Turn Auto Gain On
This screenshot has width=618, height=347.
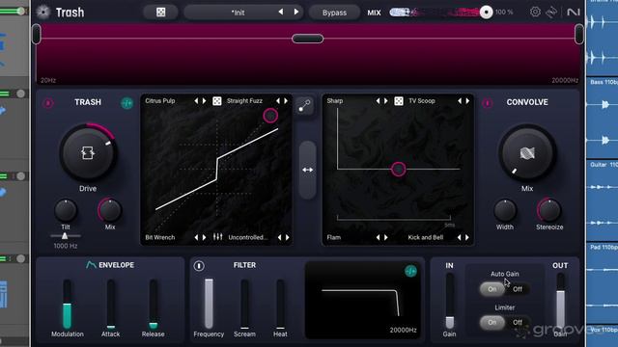pyautogui.click(x=492, y=289)
